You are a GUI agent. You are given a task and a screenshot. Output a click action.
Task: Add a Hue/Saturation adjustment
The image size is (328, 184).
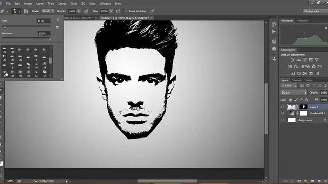click(x=290, y=67)
